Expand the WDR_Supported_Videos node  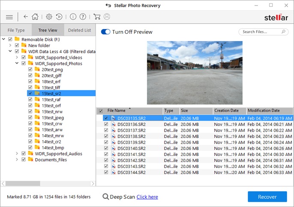17,57
